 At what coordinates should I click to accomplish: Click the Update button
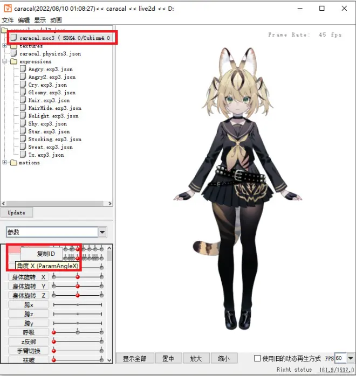[17, 213]
